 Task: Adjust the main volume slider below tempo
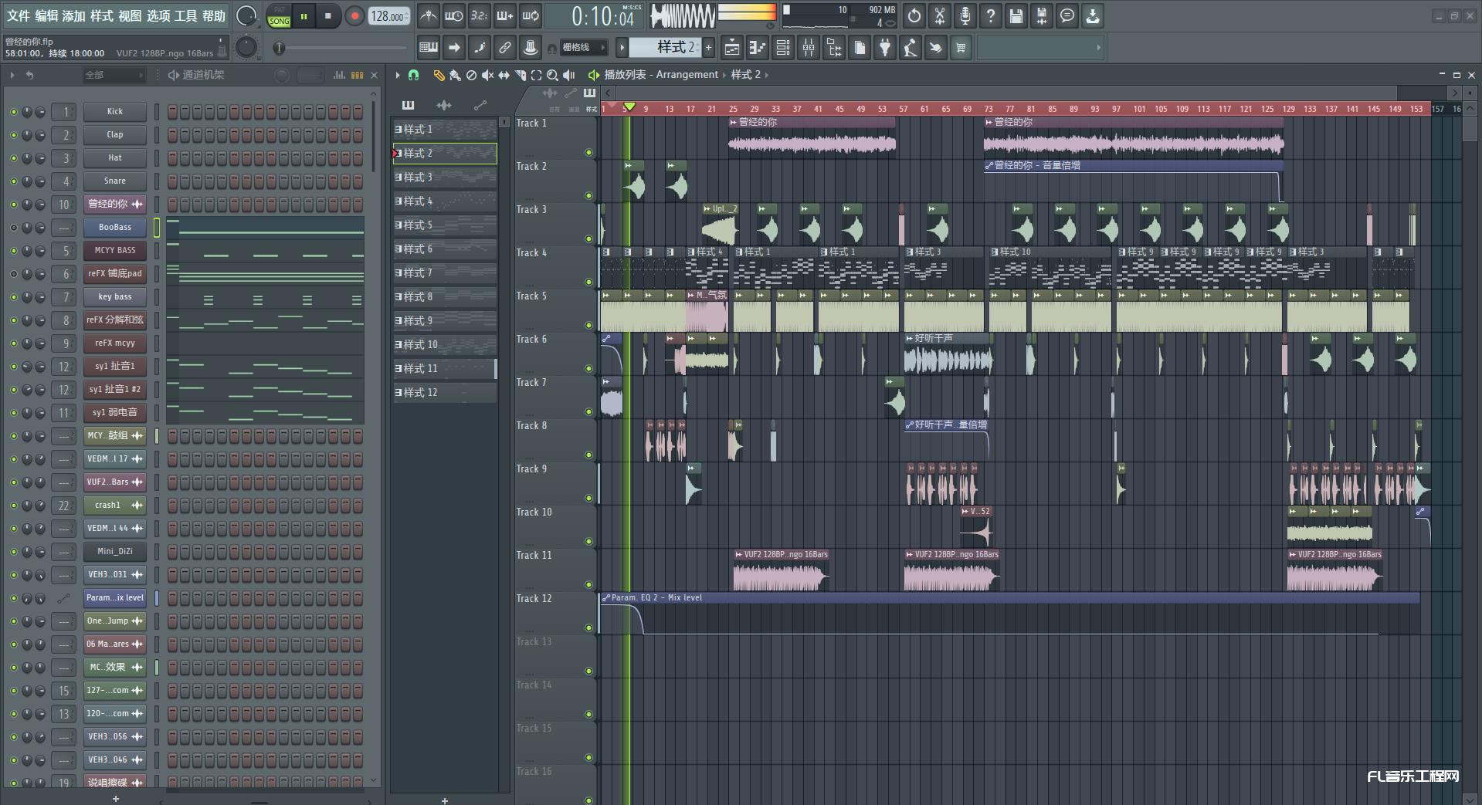(341, 48)
